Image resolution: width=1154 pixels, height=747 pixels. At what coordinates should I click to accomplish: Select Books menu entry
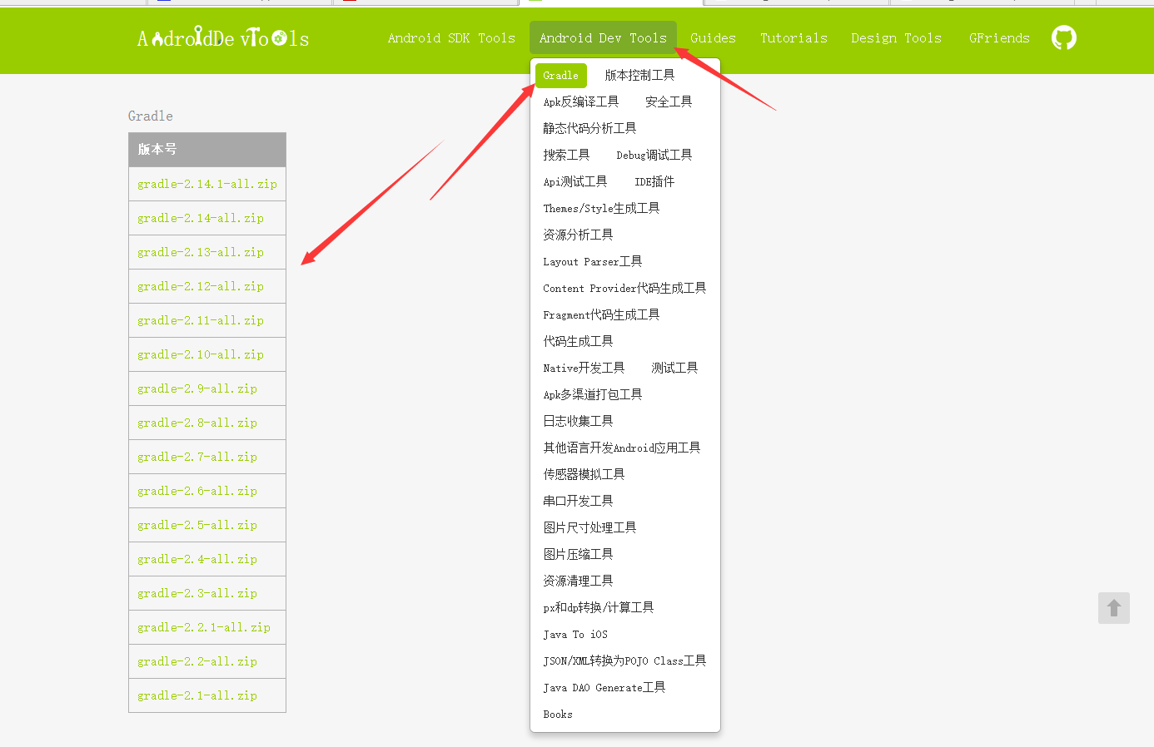click(x=558, y=715)
